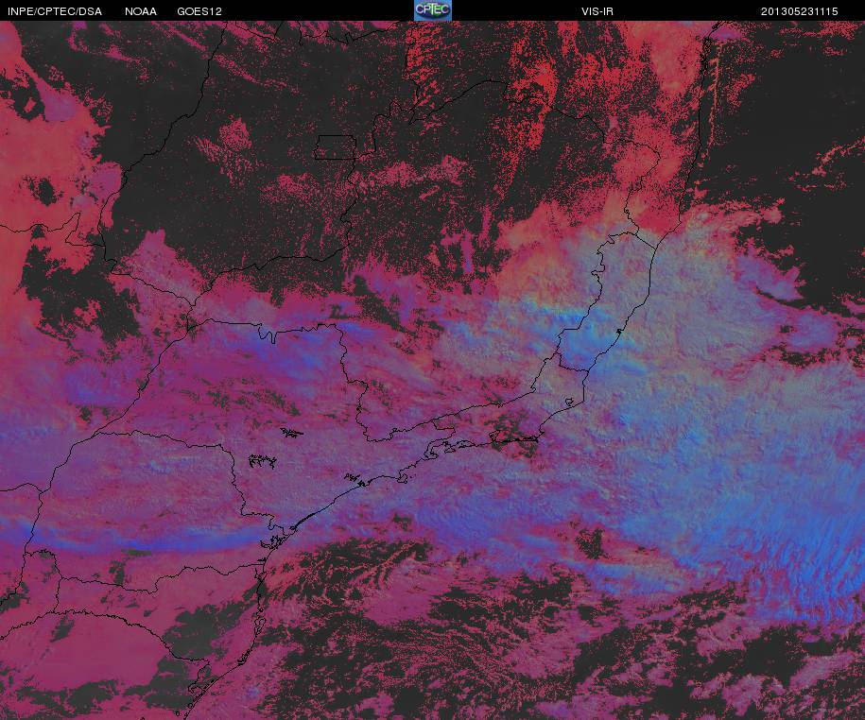Select the GOES12 satellite label

pyautogui.click(x=199, y=11)
